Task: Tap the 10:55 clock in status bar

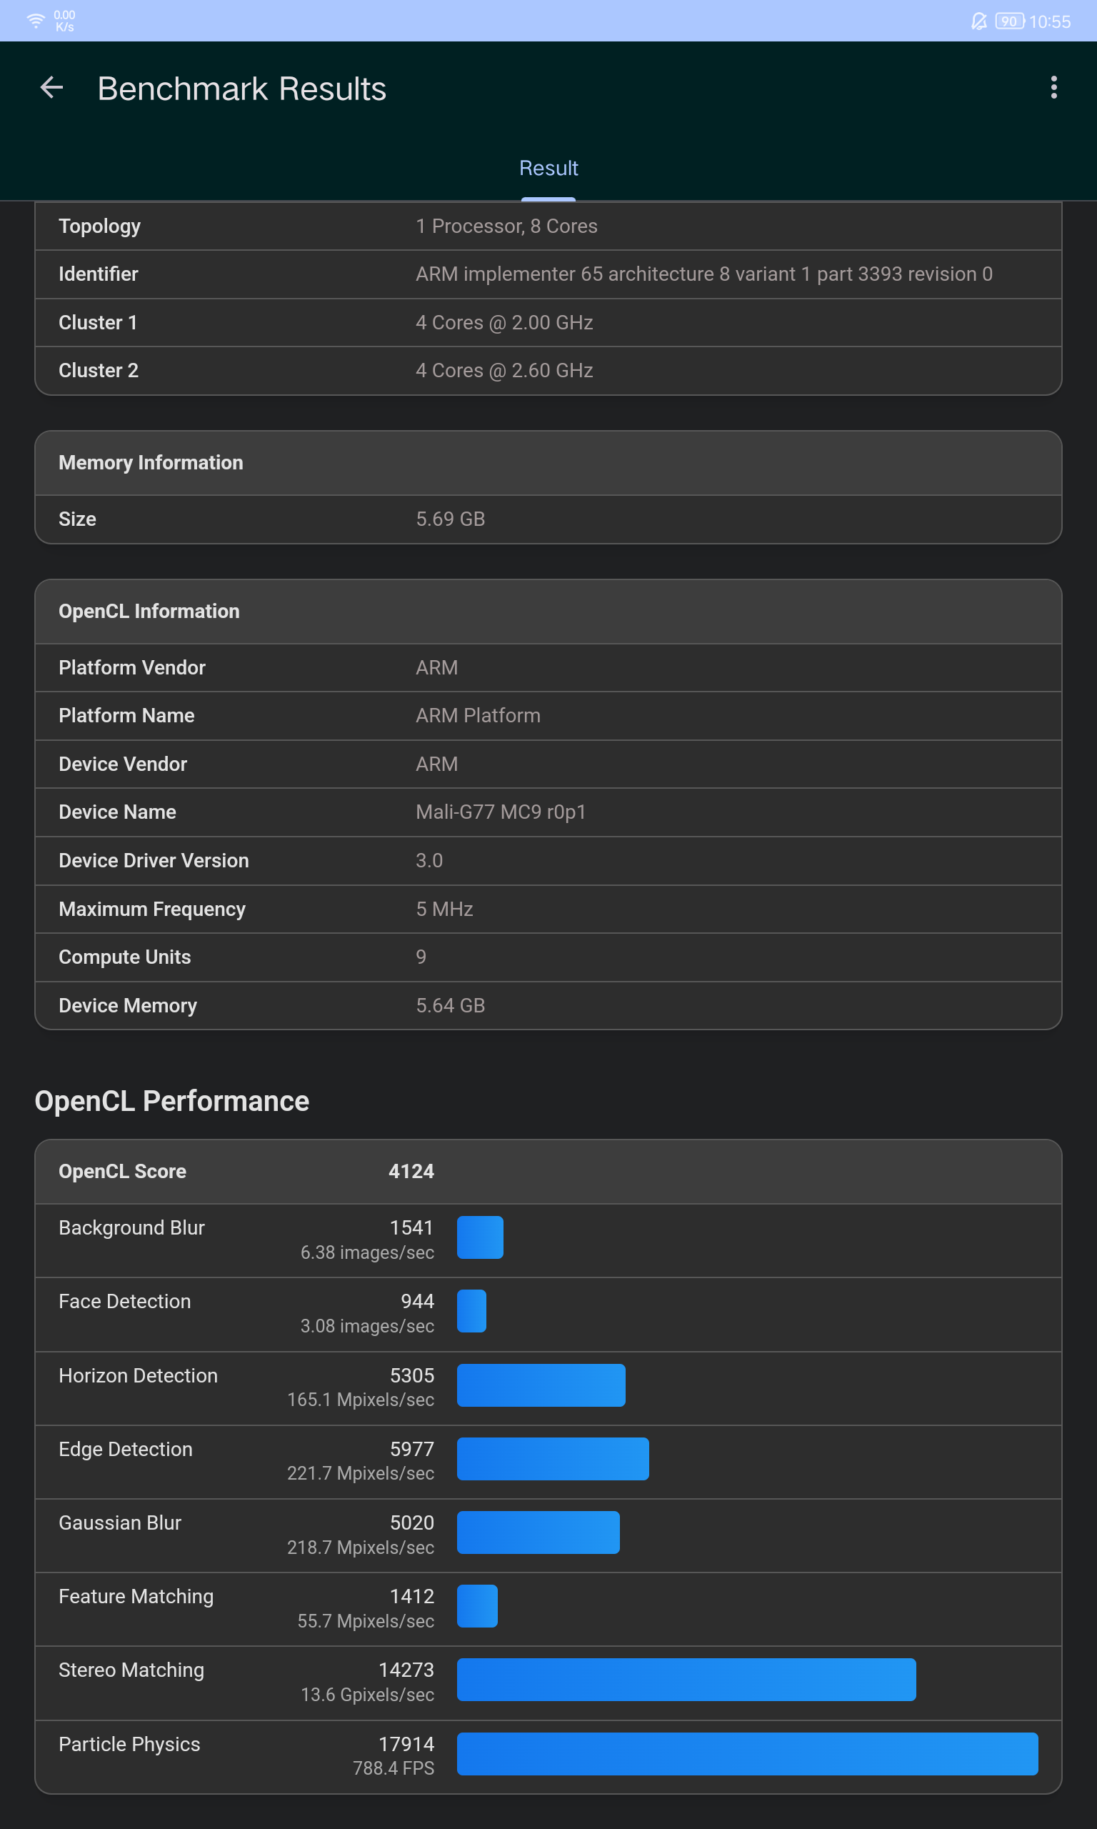Action: pyautogui.click(x=1049, y=21)
